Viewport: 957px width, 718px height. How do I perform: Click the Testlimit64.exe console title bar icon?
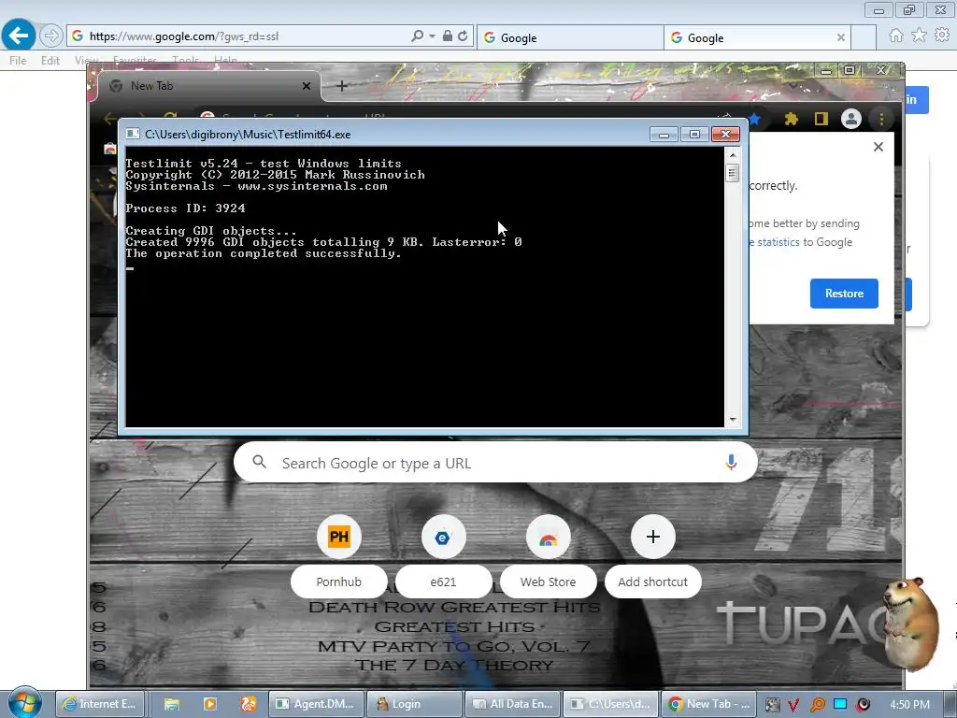(x=133, y=135)
